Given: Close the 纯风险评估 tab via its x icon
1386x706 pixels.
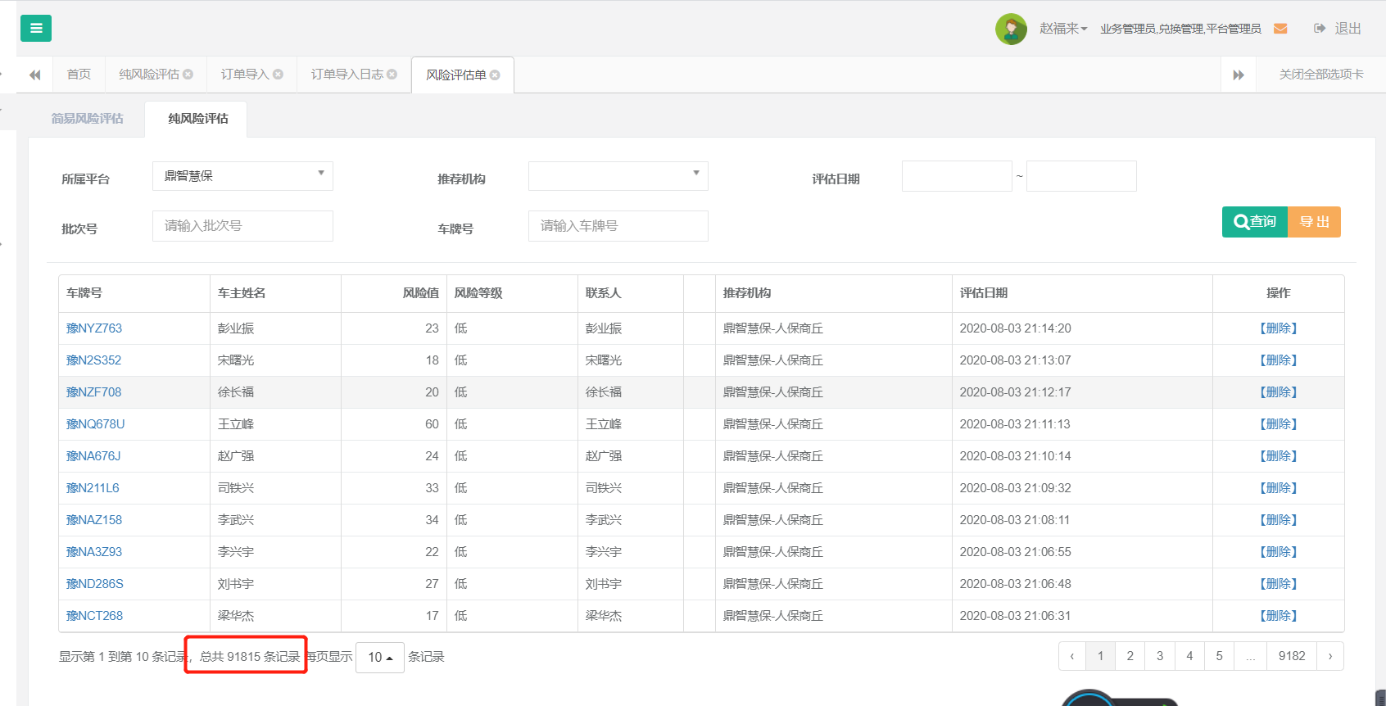Looking at the screenshot, I should coord(188,75).
